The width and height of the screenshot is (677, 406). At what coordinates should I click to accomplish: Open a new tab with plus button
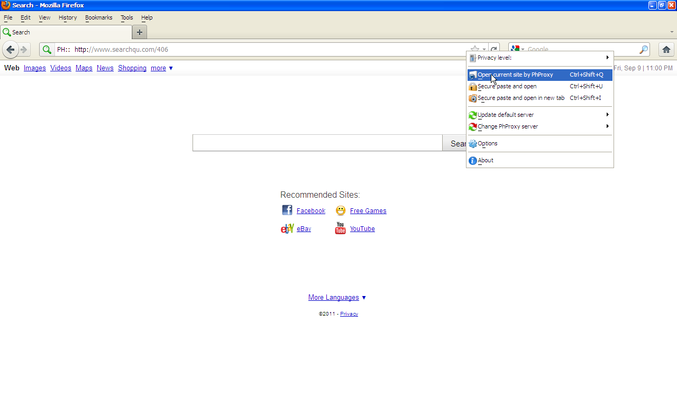(140, 32)
